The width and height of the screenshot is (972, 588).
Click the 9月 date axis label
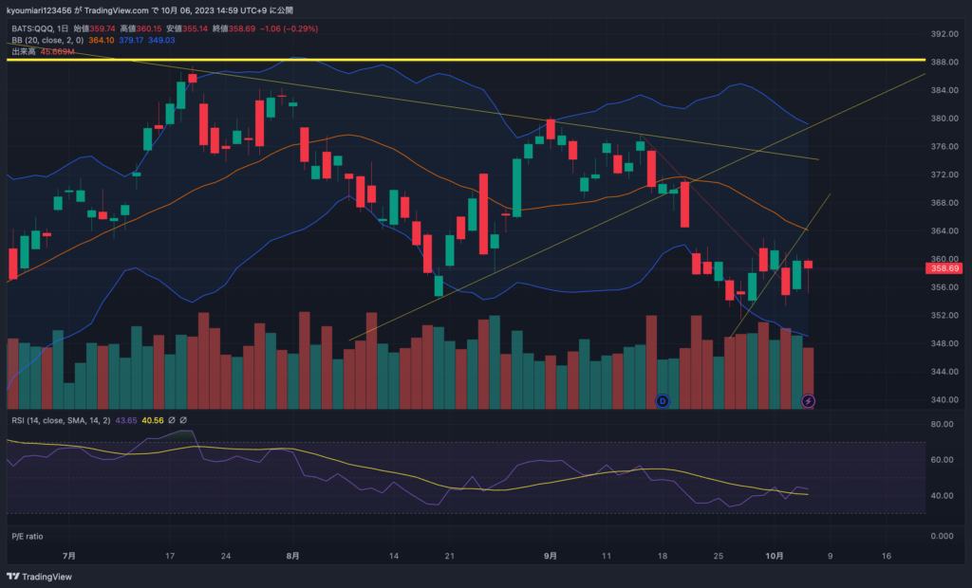pyautogui.click(x=550, y=556)
